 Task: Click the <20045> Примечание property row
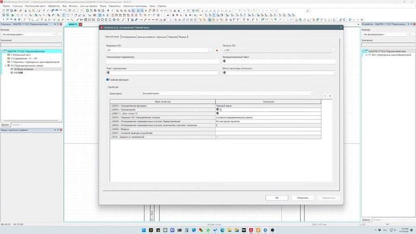(x=162, y=110)
